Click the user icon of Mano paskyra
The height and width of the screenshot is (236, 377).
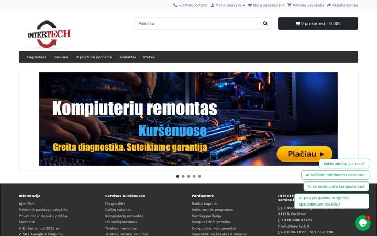click(213, 5)
